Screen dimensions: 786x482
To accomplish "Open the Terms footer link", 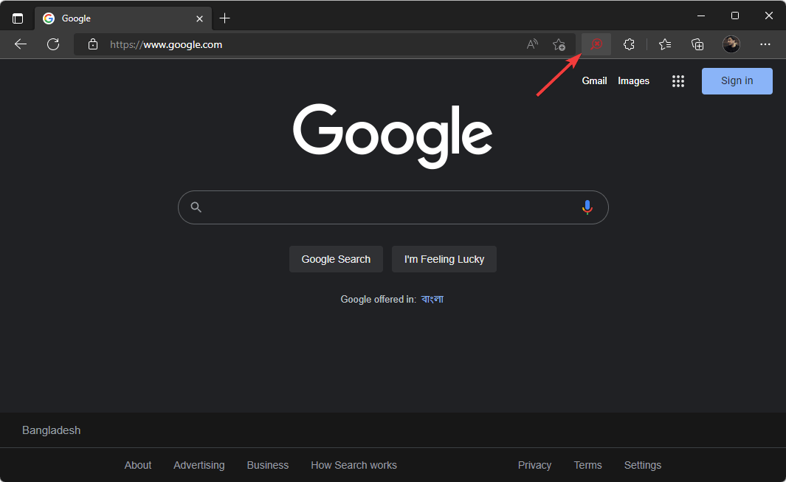I will pyautogui.click(x=587, y=465).
